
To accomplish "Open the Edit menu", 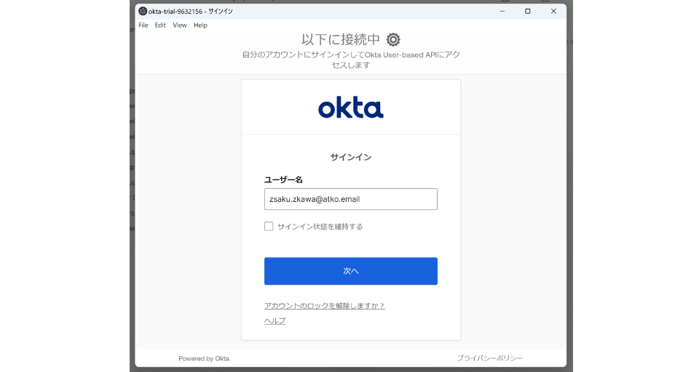I will click(160, 25).
